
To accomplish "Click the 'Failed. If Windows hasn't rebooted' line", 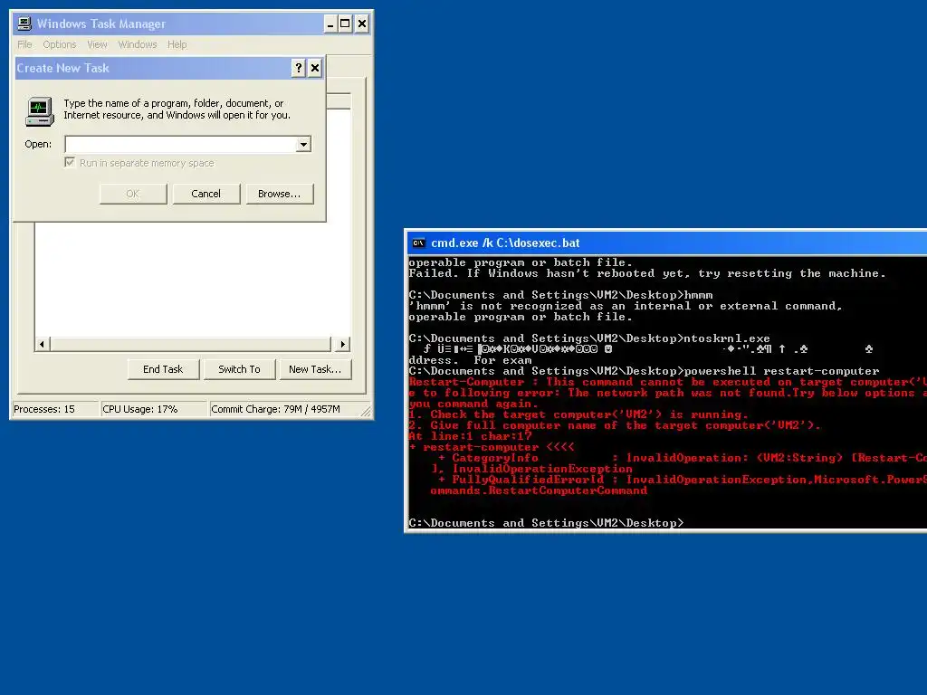I will (647, 273).
